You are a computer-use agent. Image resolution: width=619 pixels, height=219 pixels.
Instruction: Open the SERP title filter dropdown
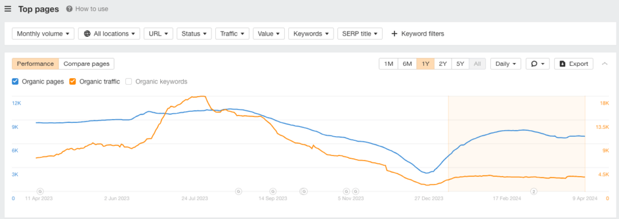(360, 34)
